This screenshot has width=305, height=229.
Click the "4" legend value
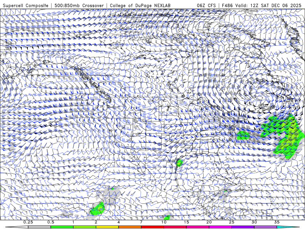click(x=119, y=222)
